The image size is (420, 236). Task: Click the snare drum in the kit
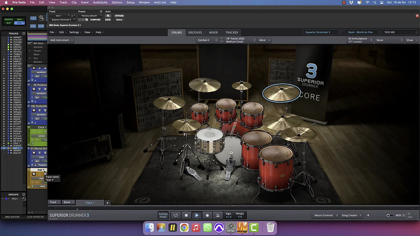click(x=210, y=140)
